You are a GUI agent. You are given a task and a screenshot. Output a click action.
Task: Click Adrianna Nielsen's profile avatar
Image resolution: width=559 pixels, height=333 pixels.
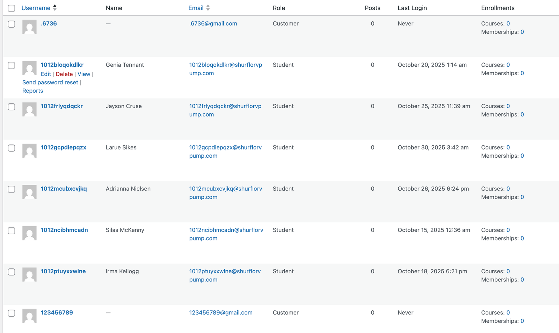tap(29, 192)
